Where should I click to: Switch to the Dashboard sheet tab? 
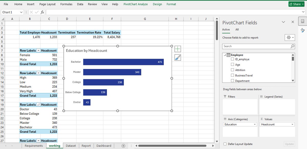coord(104,145)
